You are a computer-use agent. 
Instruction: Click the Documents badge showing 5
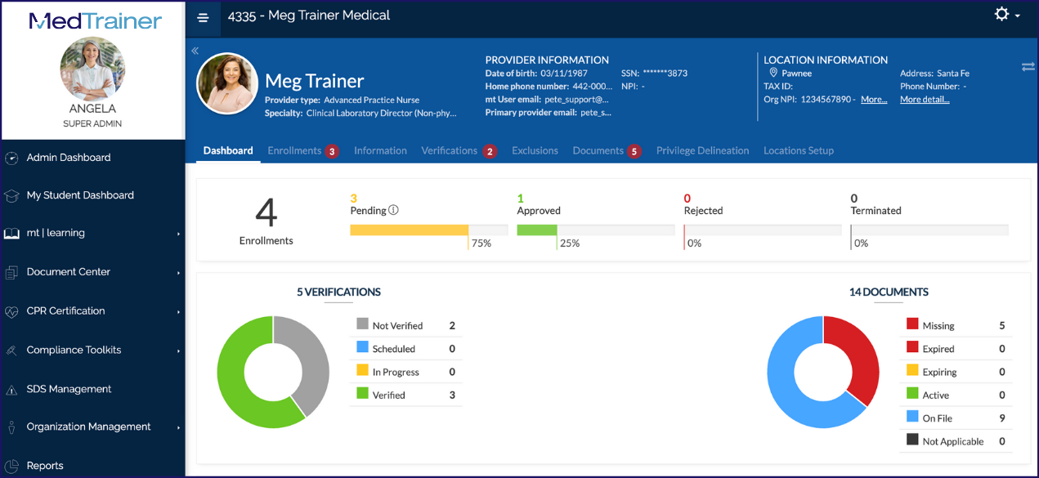(634, 151)
